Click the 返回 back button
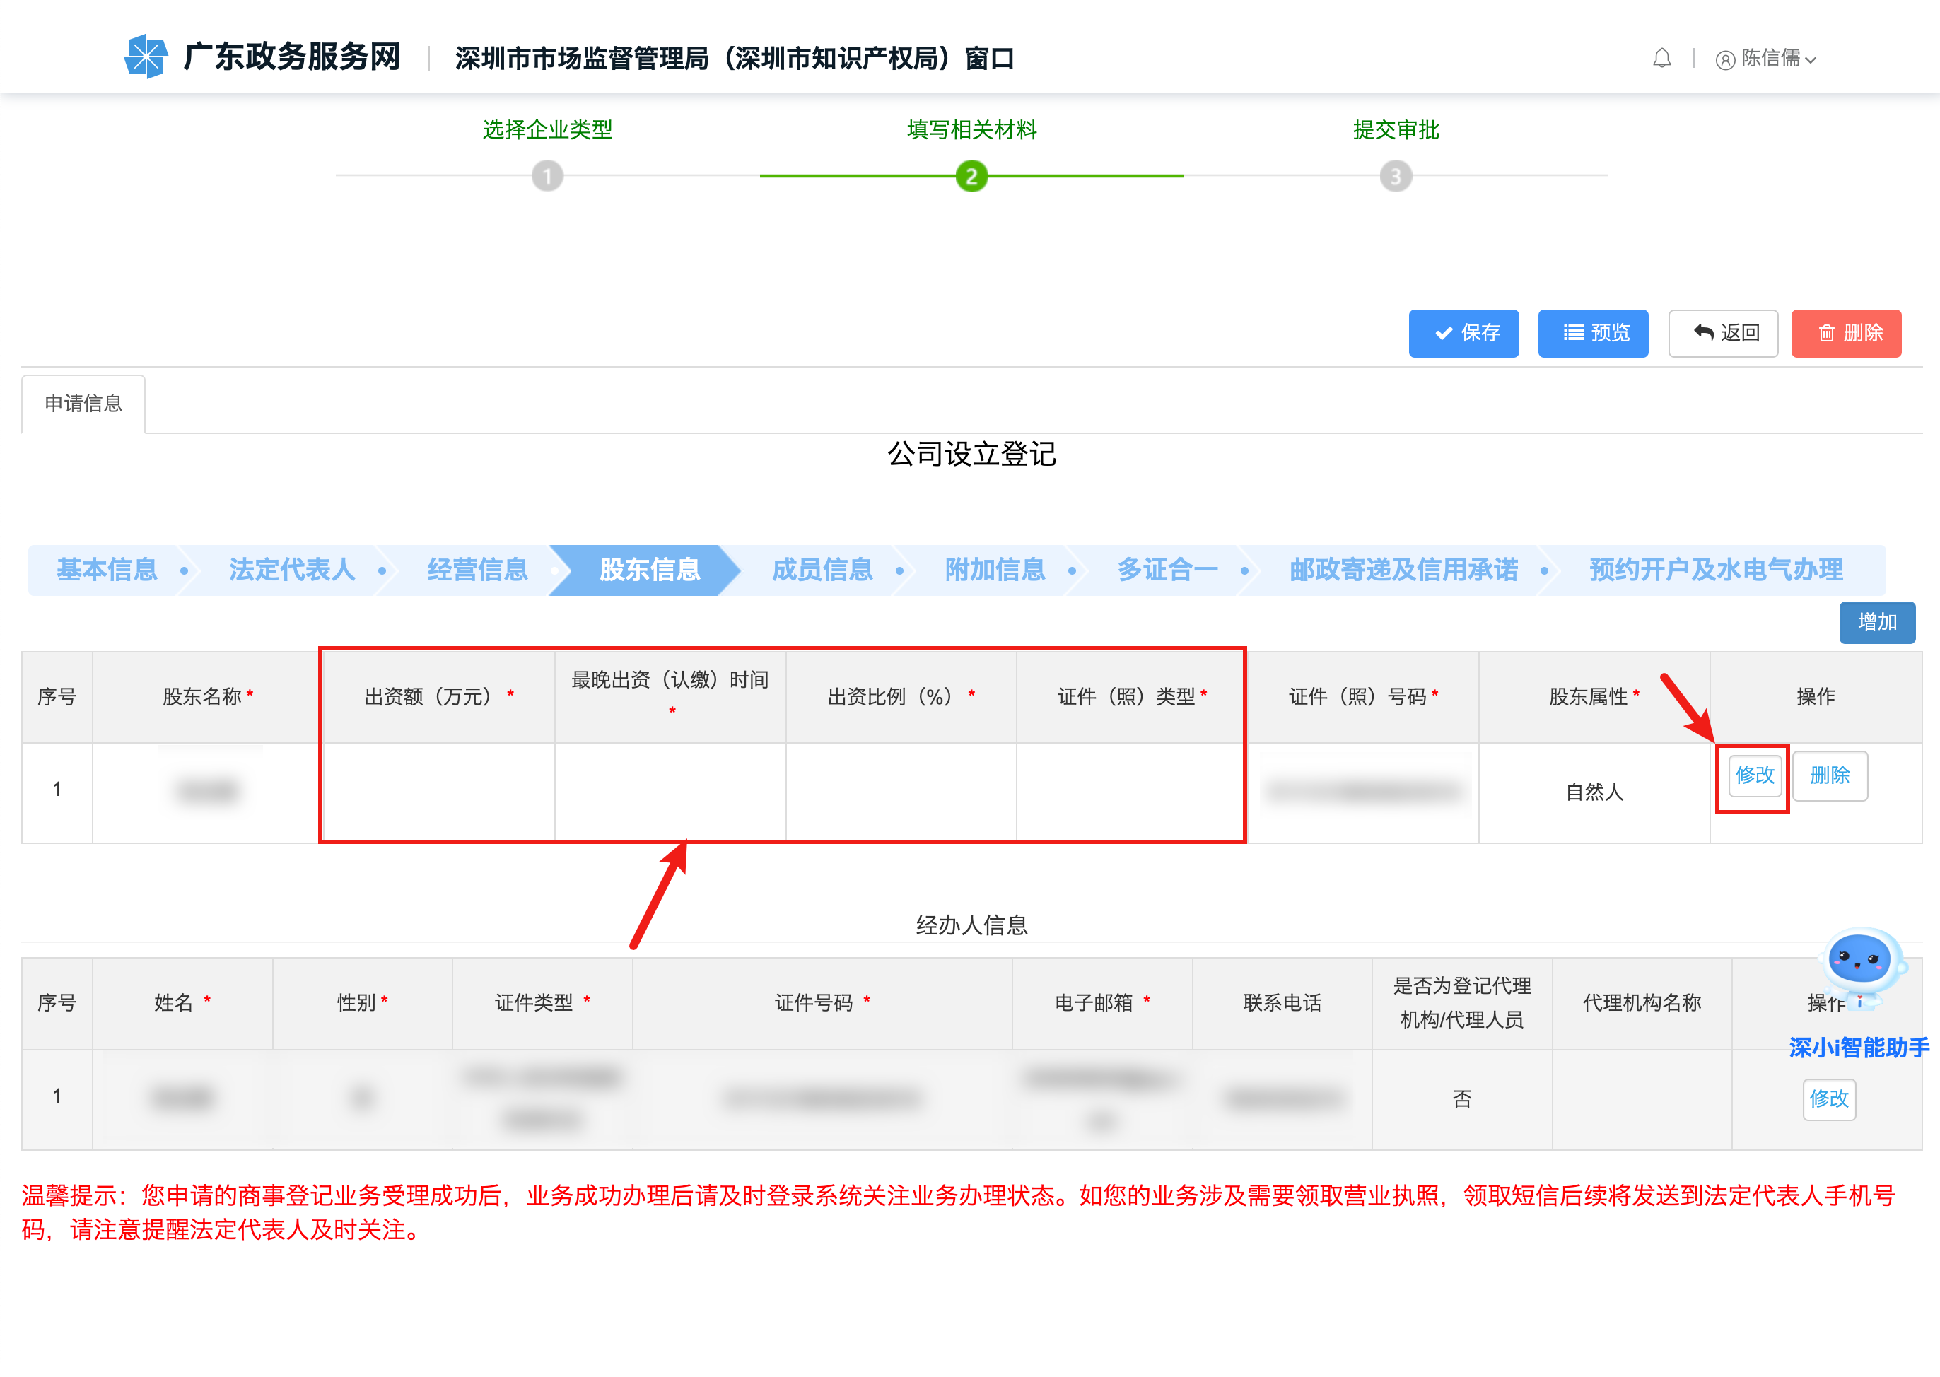The width and height of the screenshot is (1940, 1377). (x=1723, y=333)
